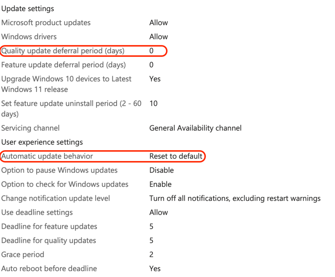Click Upgrade Windows 10 devices Yes value
The width and height of the screenshot is (335, 277).
[x=155, y=79]
